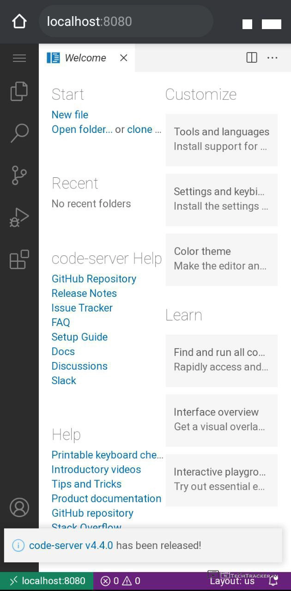291x591 pixels.
Task: Open the Interface overview card
Action: (221, 419)
